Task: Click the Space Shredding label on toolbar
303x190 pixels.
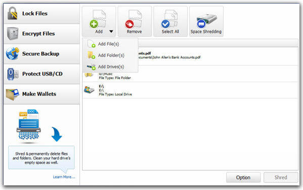Action: pyautogui.click(x=206, y=31)
